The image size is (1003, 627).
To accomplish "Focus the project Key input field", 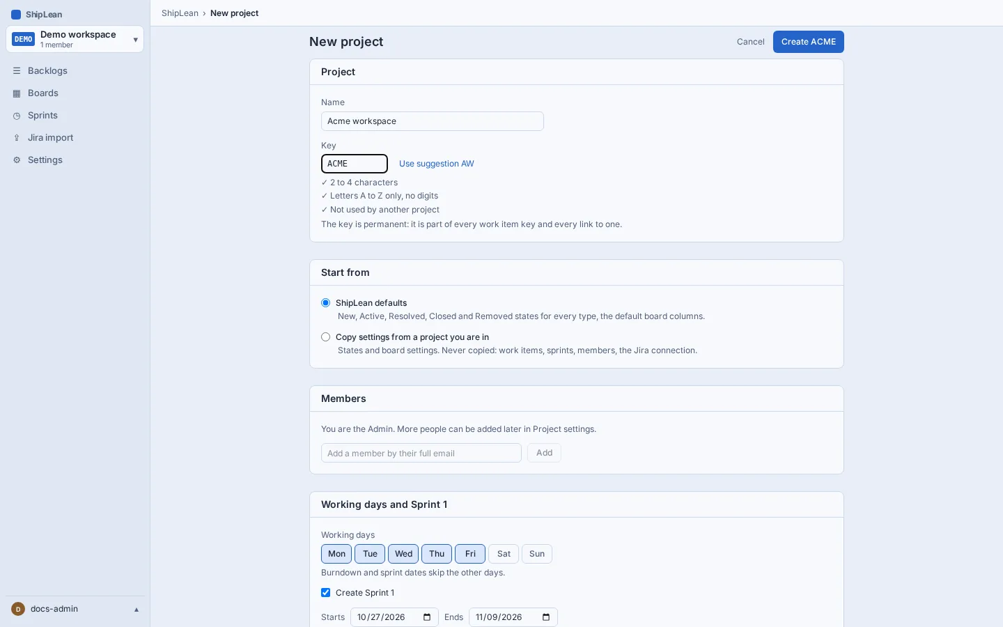I will point(355,164).
